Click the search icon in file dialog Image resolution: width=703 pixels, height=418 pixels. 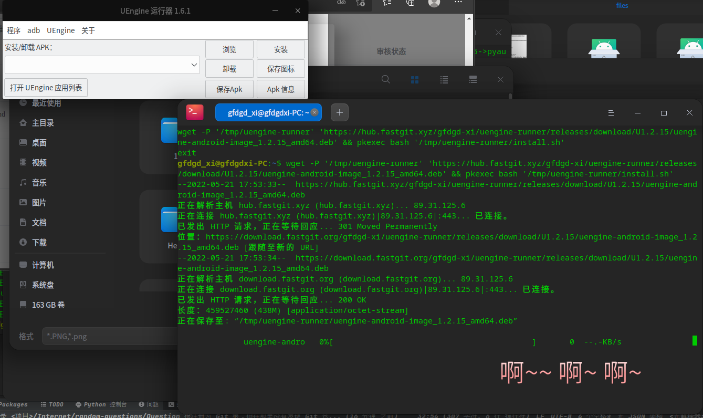[386, 79]
